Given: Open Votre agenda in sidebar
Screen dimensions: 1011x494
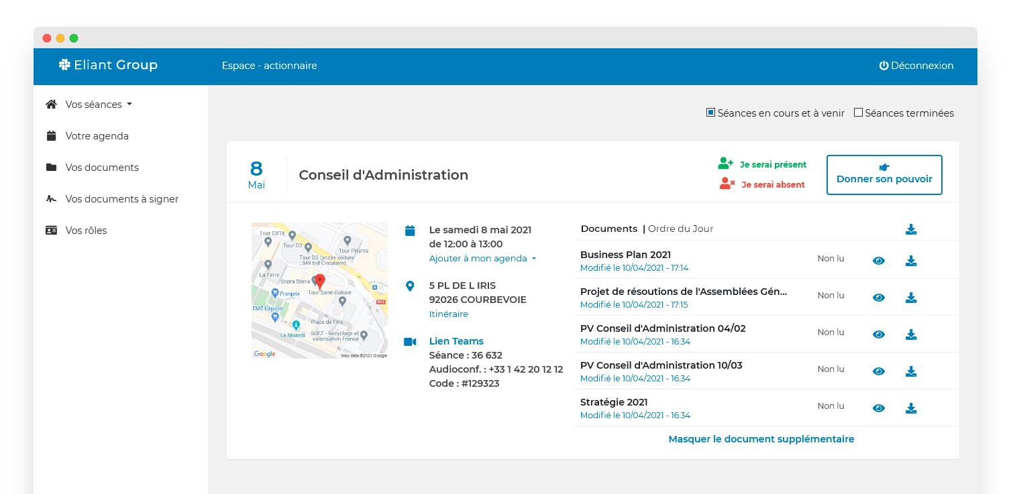Looking at the screenshot, I should [x=97, y=136].
